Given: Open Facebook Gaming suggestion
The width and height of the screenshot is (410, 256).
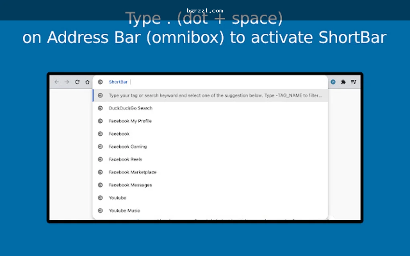Looking at the screenshot, I should pos(211,146).
